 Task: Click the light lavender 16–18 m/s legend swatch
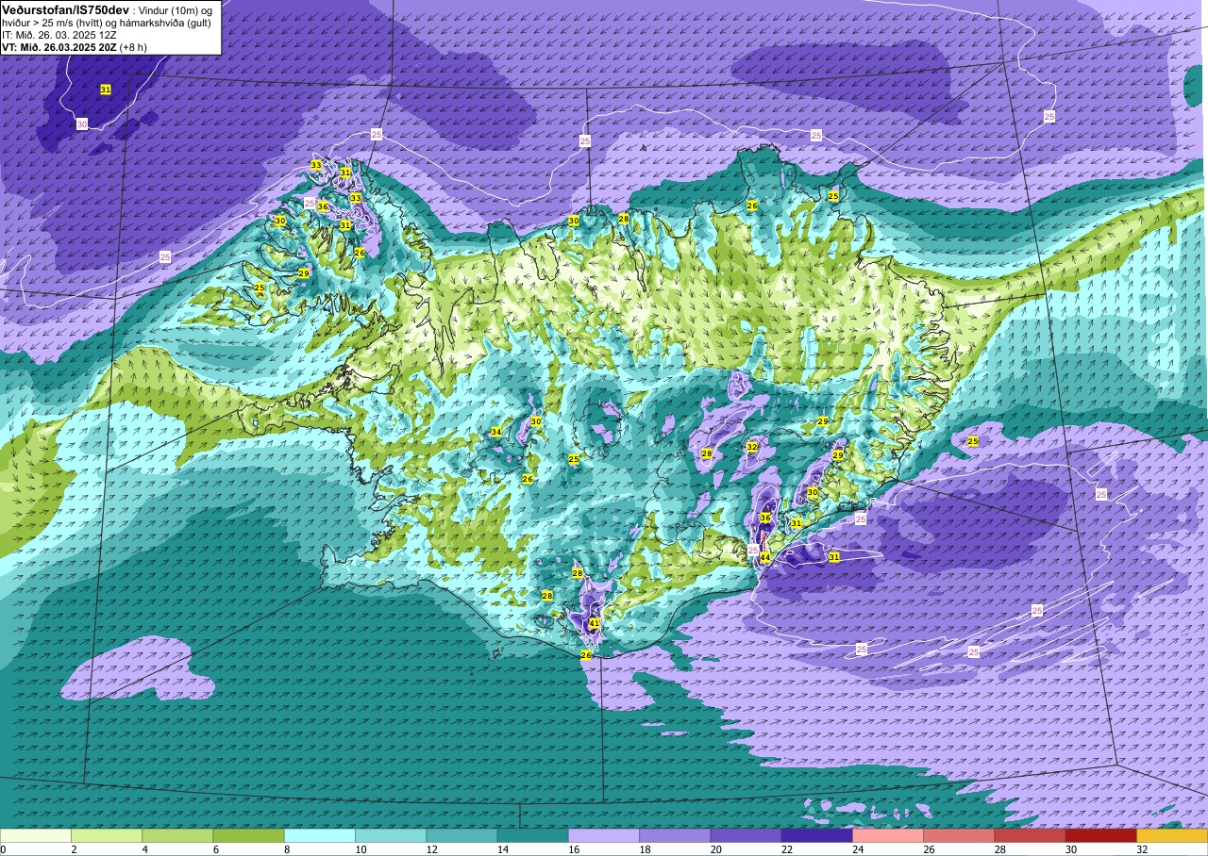coord(604,836)
